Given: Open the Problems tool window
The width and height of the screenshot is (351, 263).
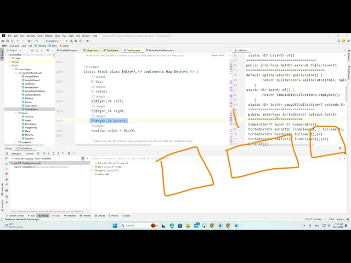Looking at the screenshot, I should (x=70, y=215).
